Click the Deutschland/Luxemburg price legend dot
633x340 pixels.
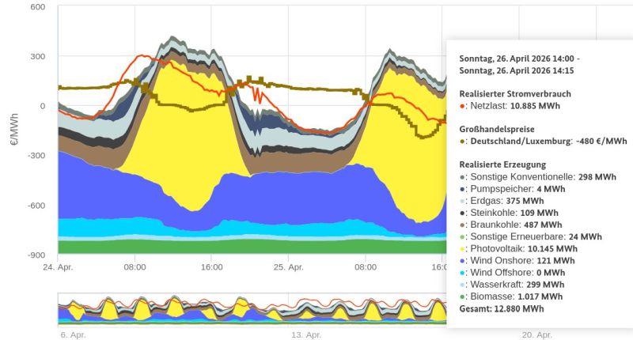coord(462,142)
